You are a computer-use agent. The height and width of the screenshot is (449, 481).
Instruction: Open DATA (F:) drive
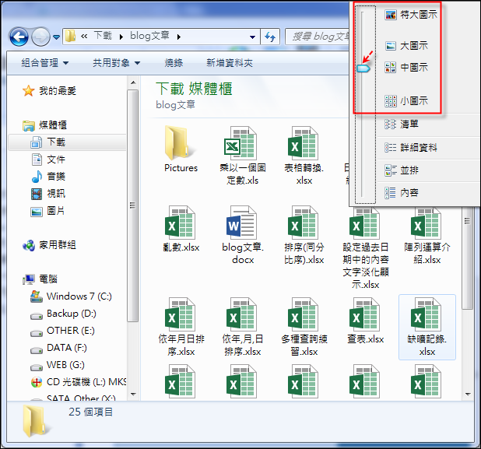[x=58, y=348]
